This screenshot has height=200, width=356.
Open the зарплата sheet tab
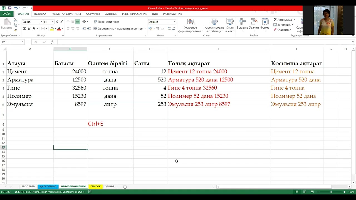(x=28, y=186)
